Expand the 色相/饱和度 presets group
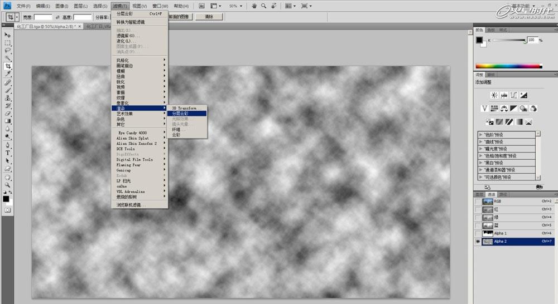 480,155
